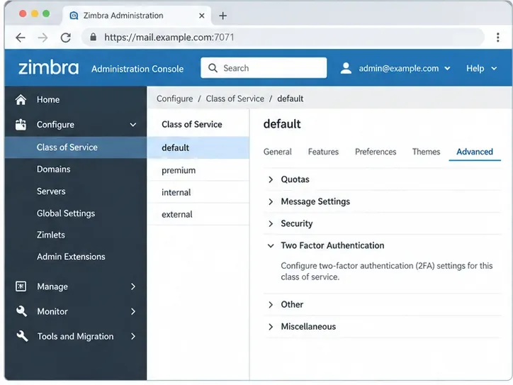Select the external class of service
Image resolution: width=513 pixels, height=385 pixels.
click(198, 214)
